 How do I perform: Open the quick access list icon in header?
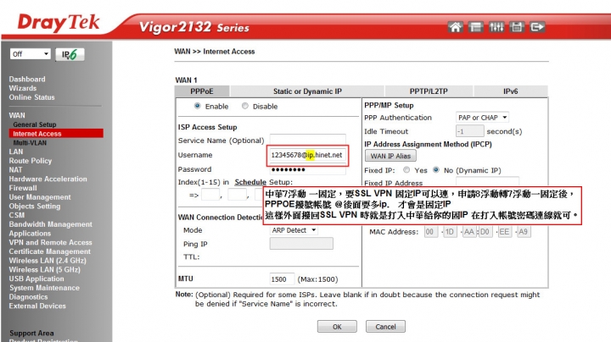(475, 27)
